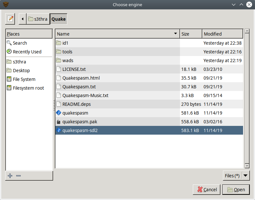255x200 pixels.
Task: Click the Search magnifier icon
Action: pos(9,43)
